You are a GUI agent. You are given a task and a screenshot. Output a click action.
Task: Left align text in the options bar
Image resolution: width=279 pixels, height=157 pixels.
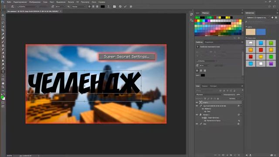click(x=89, y=7)
